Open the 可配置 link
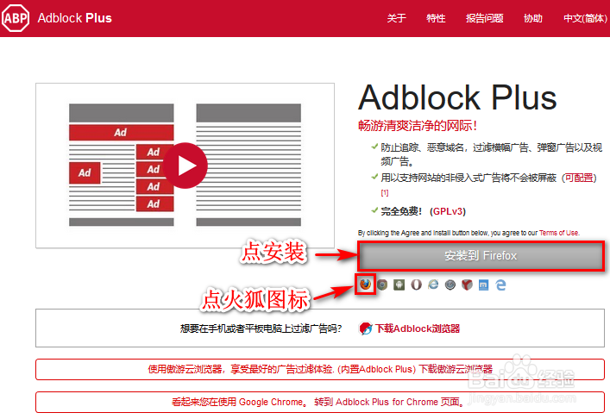Screen dimensions: 610x419 pos(579,178)
